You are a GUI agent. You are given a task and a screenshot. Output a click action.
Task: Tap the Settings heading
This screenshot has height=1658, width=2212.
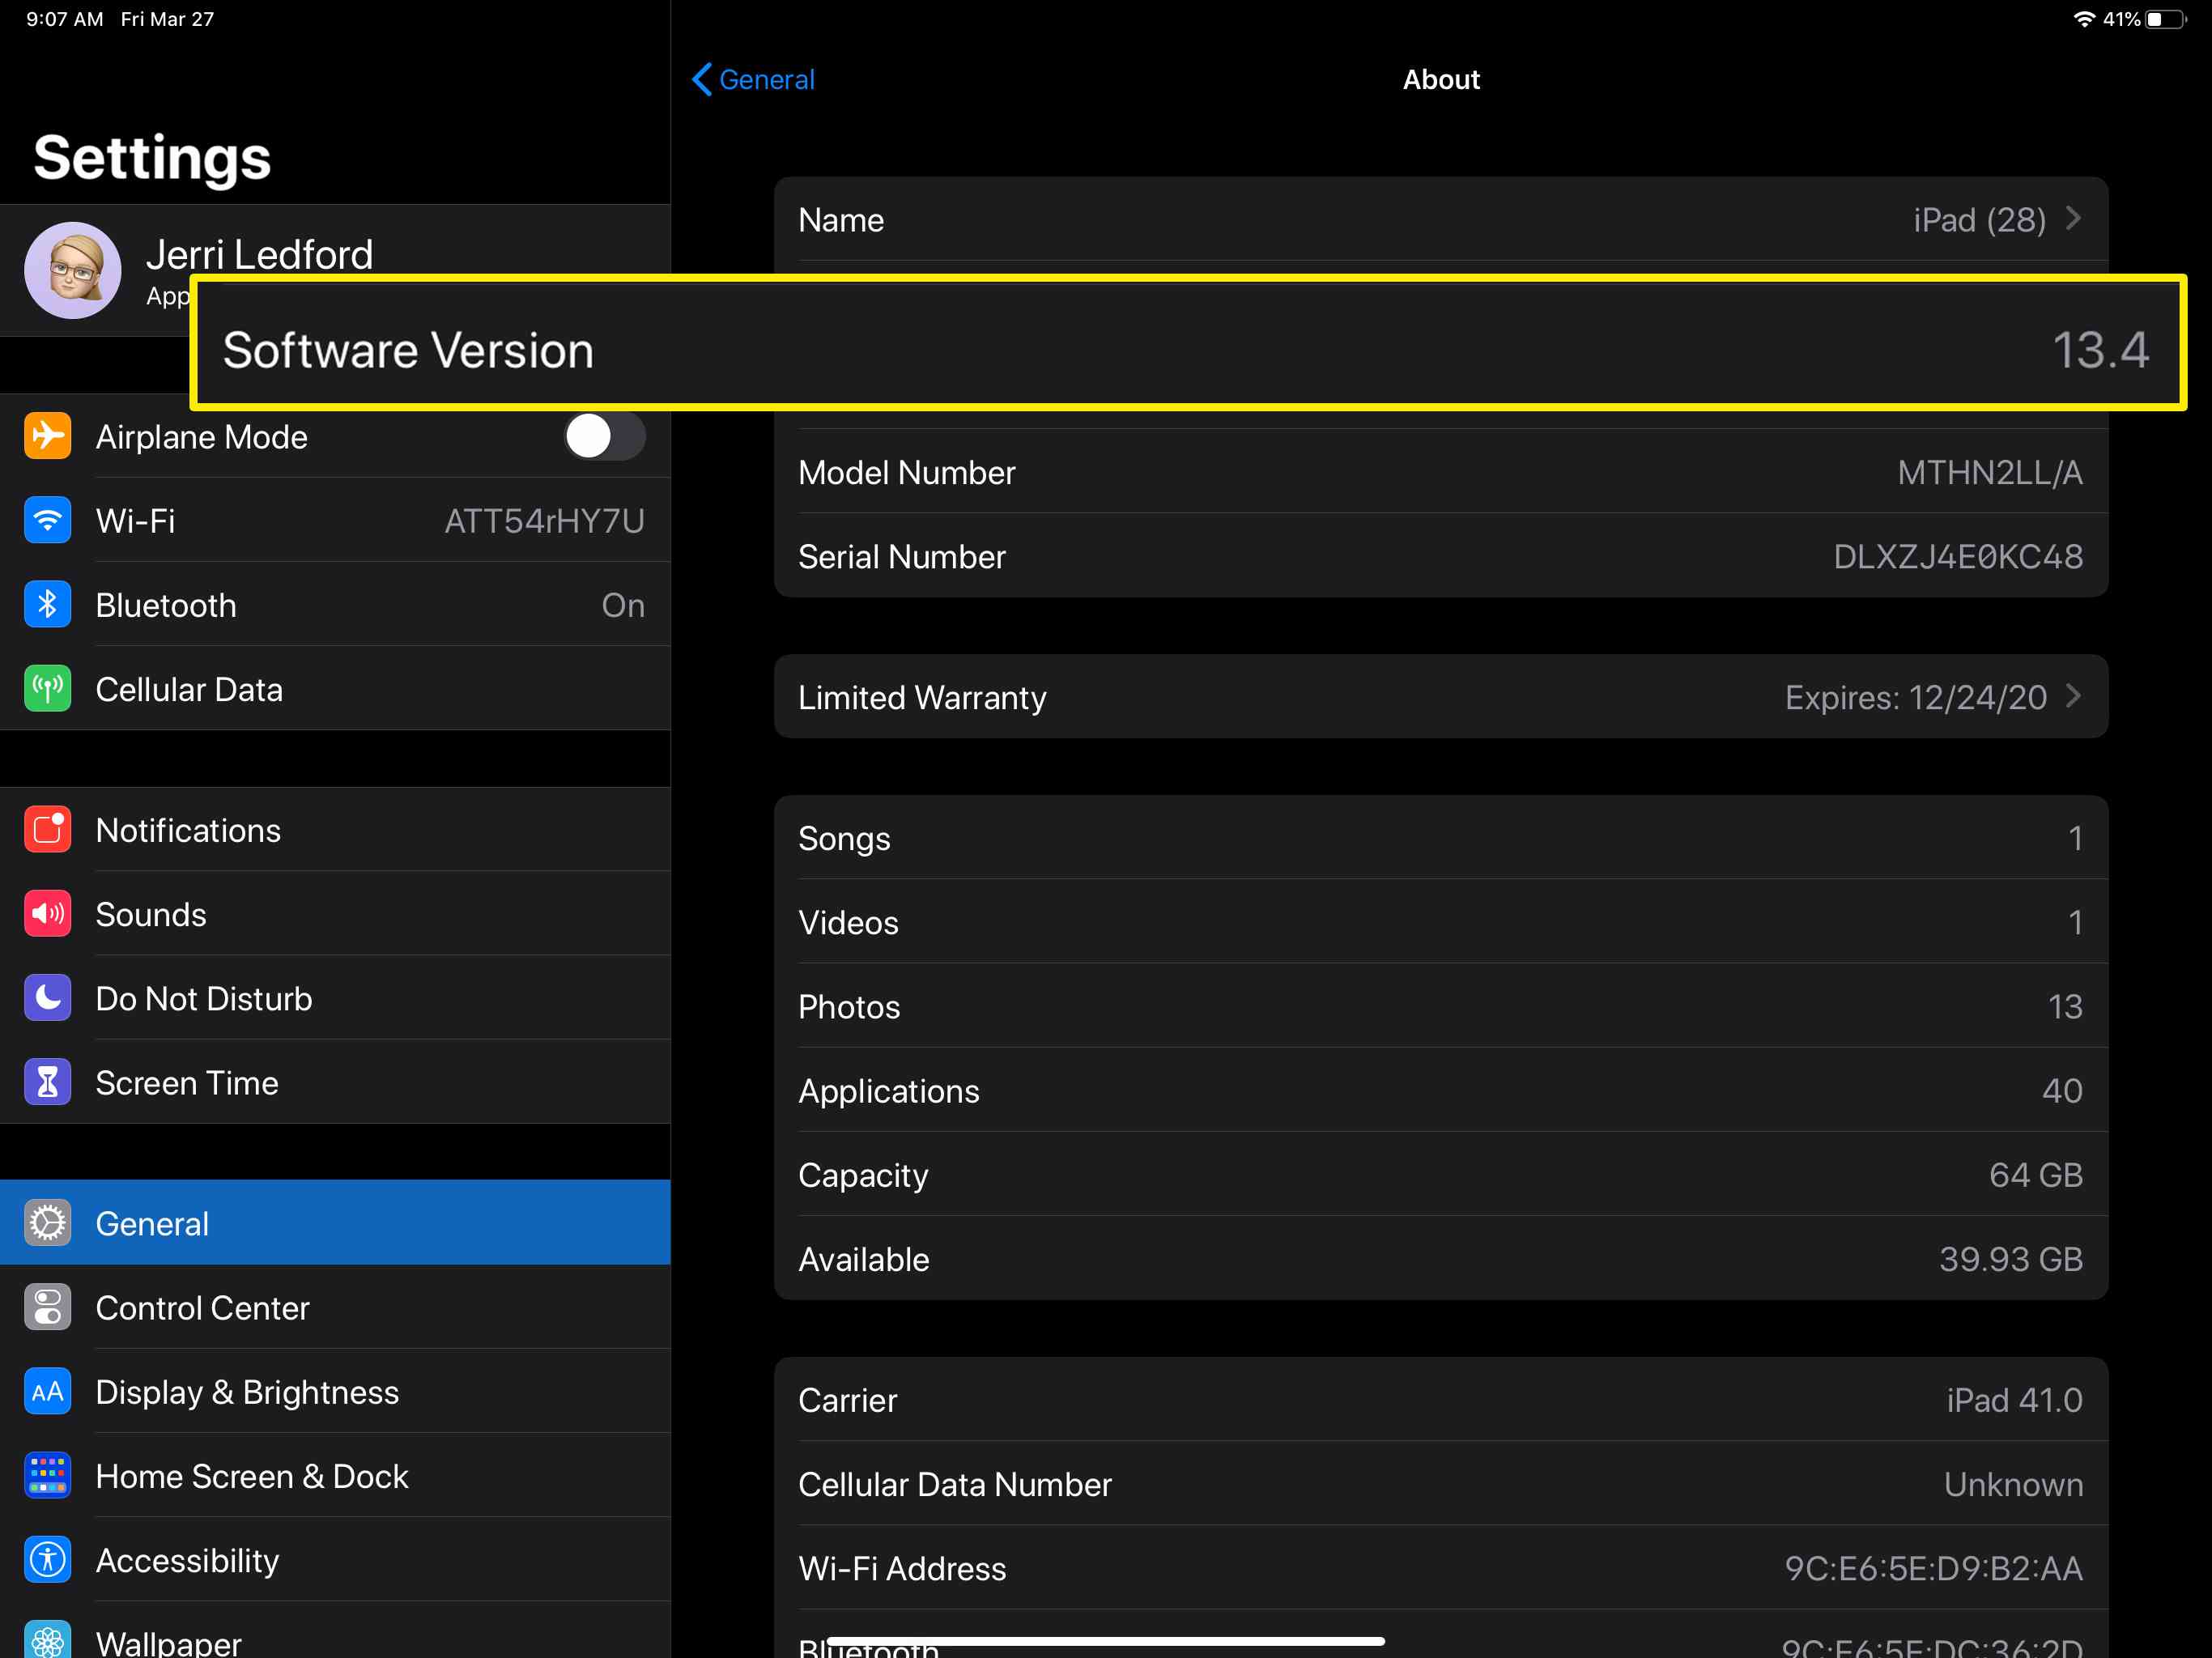click(152, 158)
